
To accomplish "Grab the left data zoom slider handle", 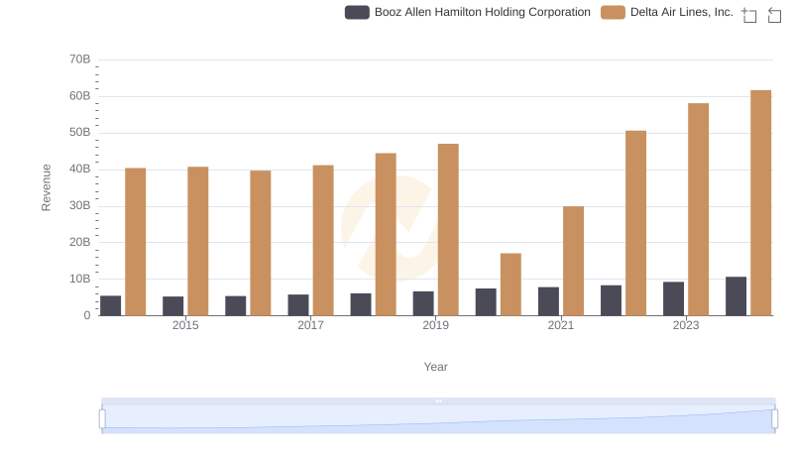I will coord(102,419).
